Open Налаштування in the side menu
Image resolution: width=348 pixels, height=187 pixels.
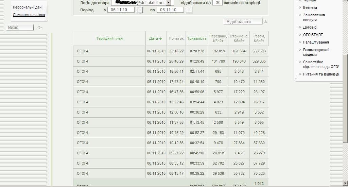(x=316, y=42)
